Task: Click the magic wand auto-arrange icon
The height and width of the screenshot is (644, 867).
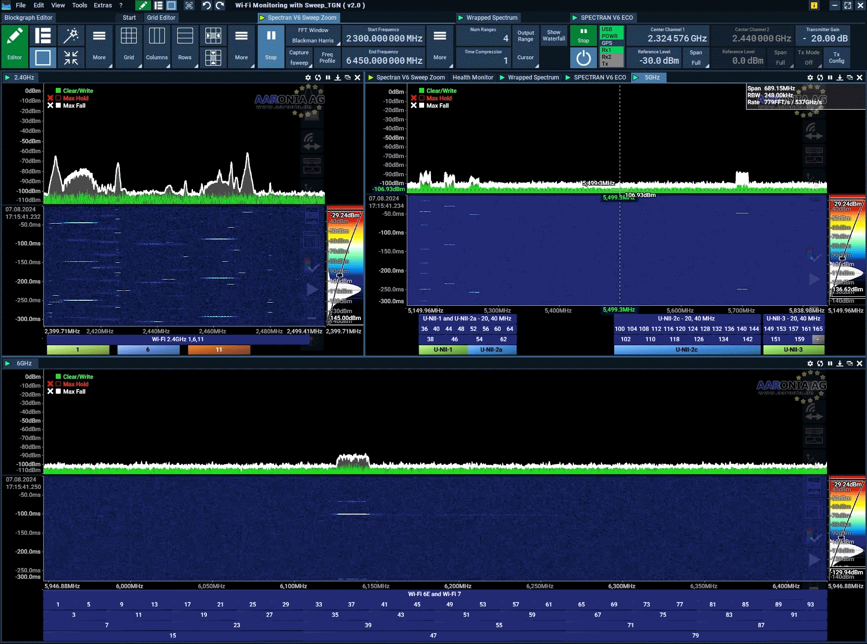Action: [71, 36]
